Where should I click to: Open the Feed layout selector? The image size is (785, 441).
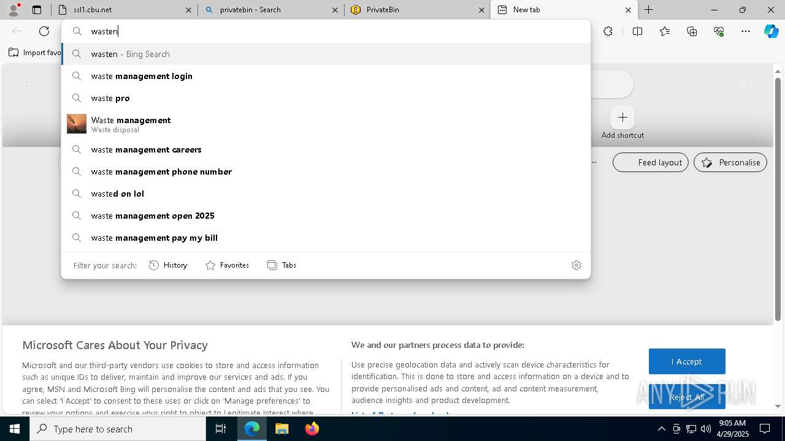(x=651, y=162)
